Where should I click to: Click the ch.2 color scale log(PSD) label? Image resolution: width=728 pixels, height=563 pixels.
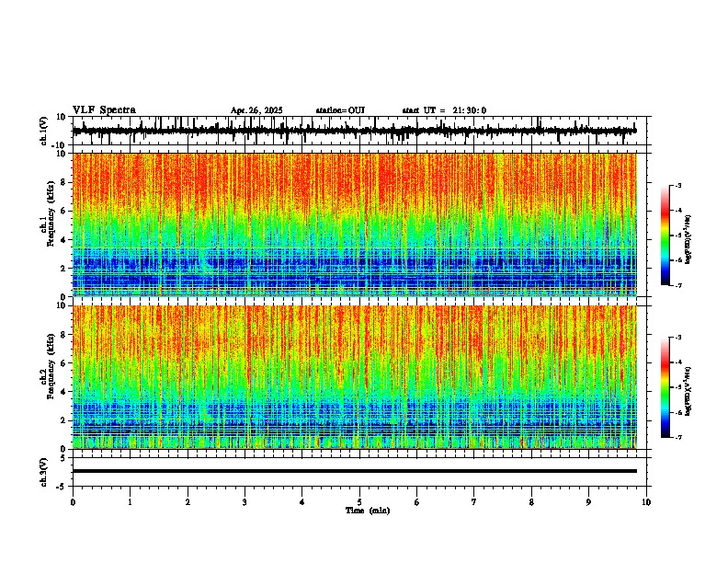pos(688,391)
